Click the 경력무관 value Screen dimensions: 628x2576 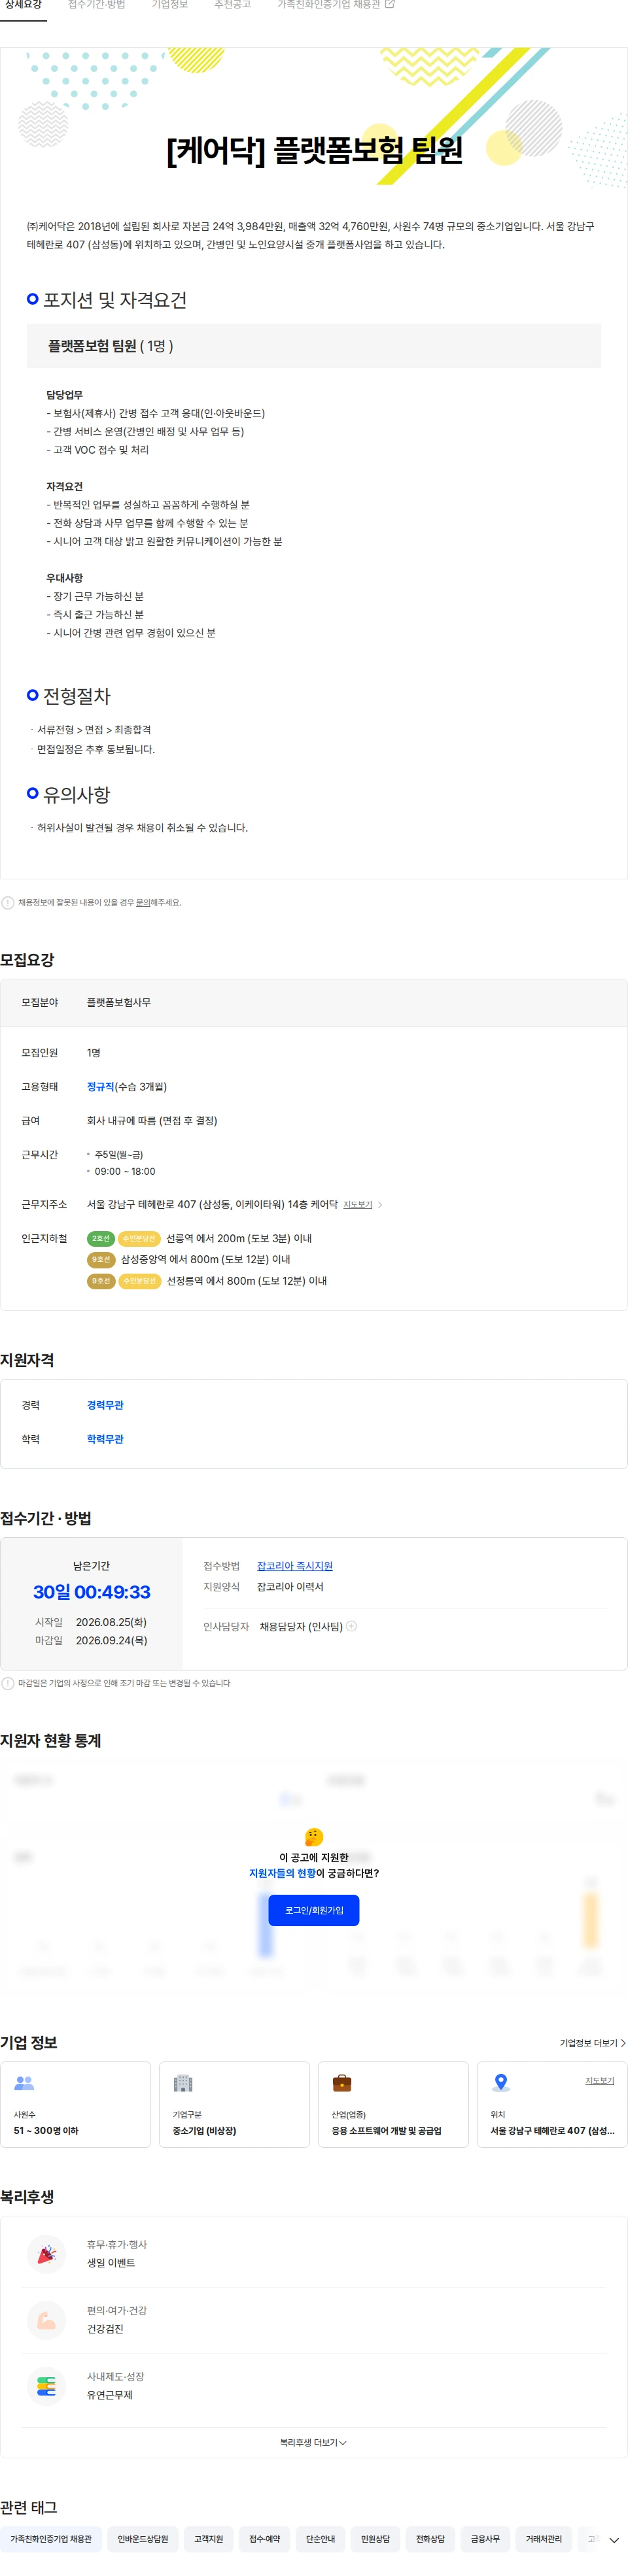click(105, 1405)
